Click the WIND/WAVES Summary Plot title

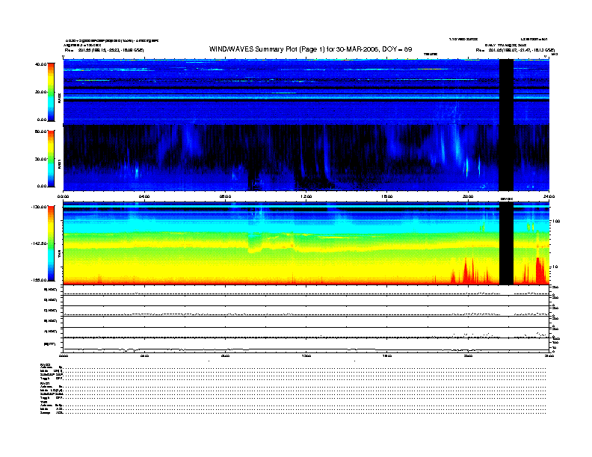coord(310,49)
